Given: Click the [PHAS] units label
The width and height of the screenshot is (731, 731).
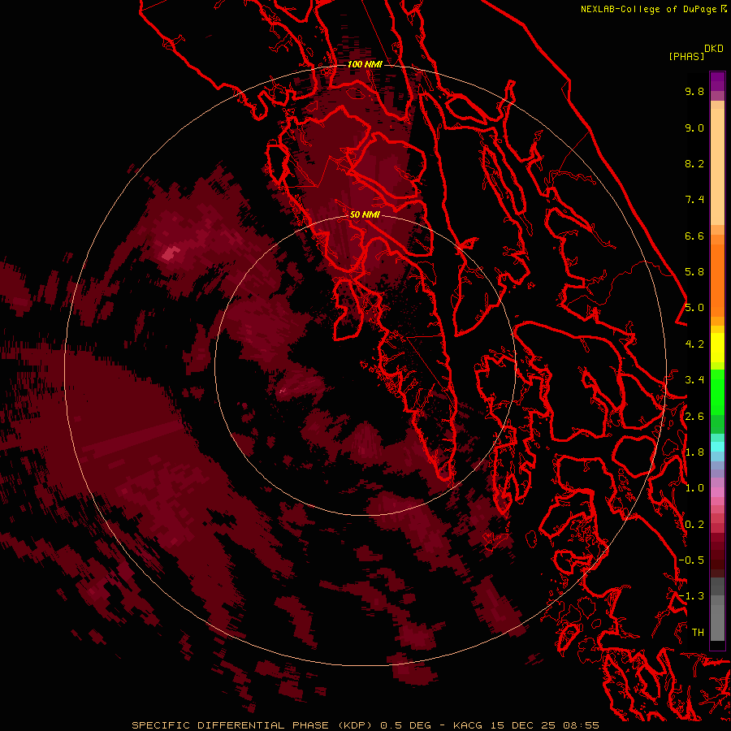Looking at the screenshot, I should [686, 56].
